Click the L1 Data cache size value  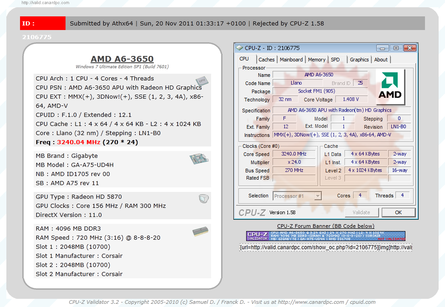(365, 154)
